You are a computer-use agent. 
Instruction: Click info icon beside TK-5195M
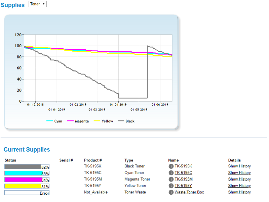point(171,179)
